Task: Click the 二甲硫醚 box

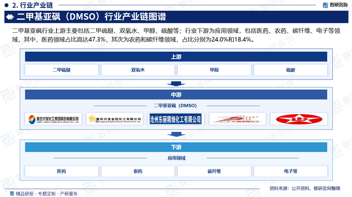Action: click(61, 70)
